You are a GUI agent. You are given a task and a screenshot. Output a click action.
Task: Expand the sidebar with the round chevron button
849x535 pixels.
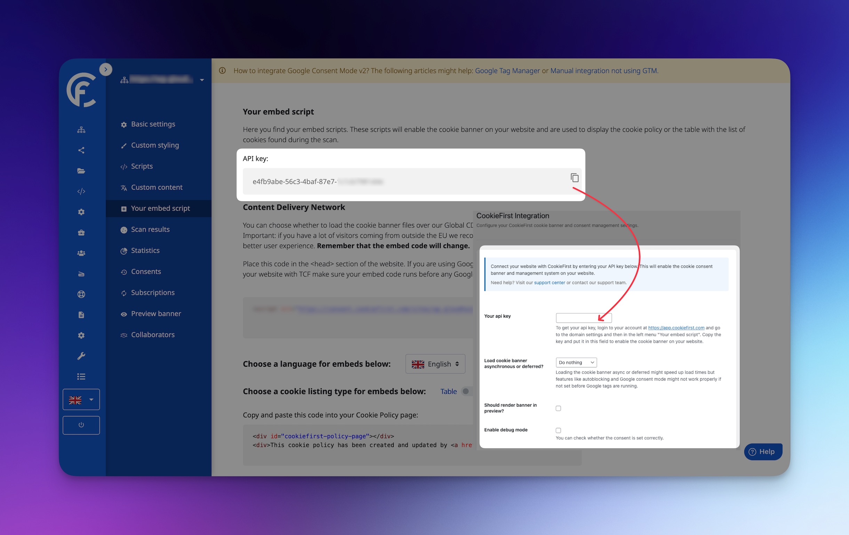click(x=106, y=70)
